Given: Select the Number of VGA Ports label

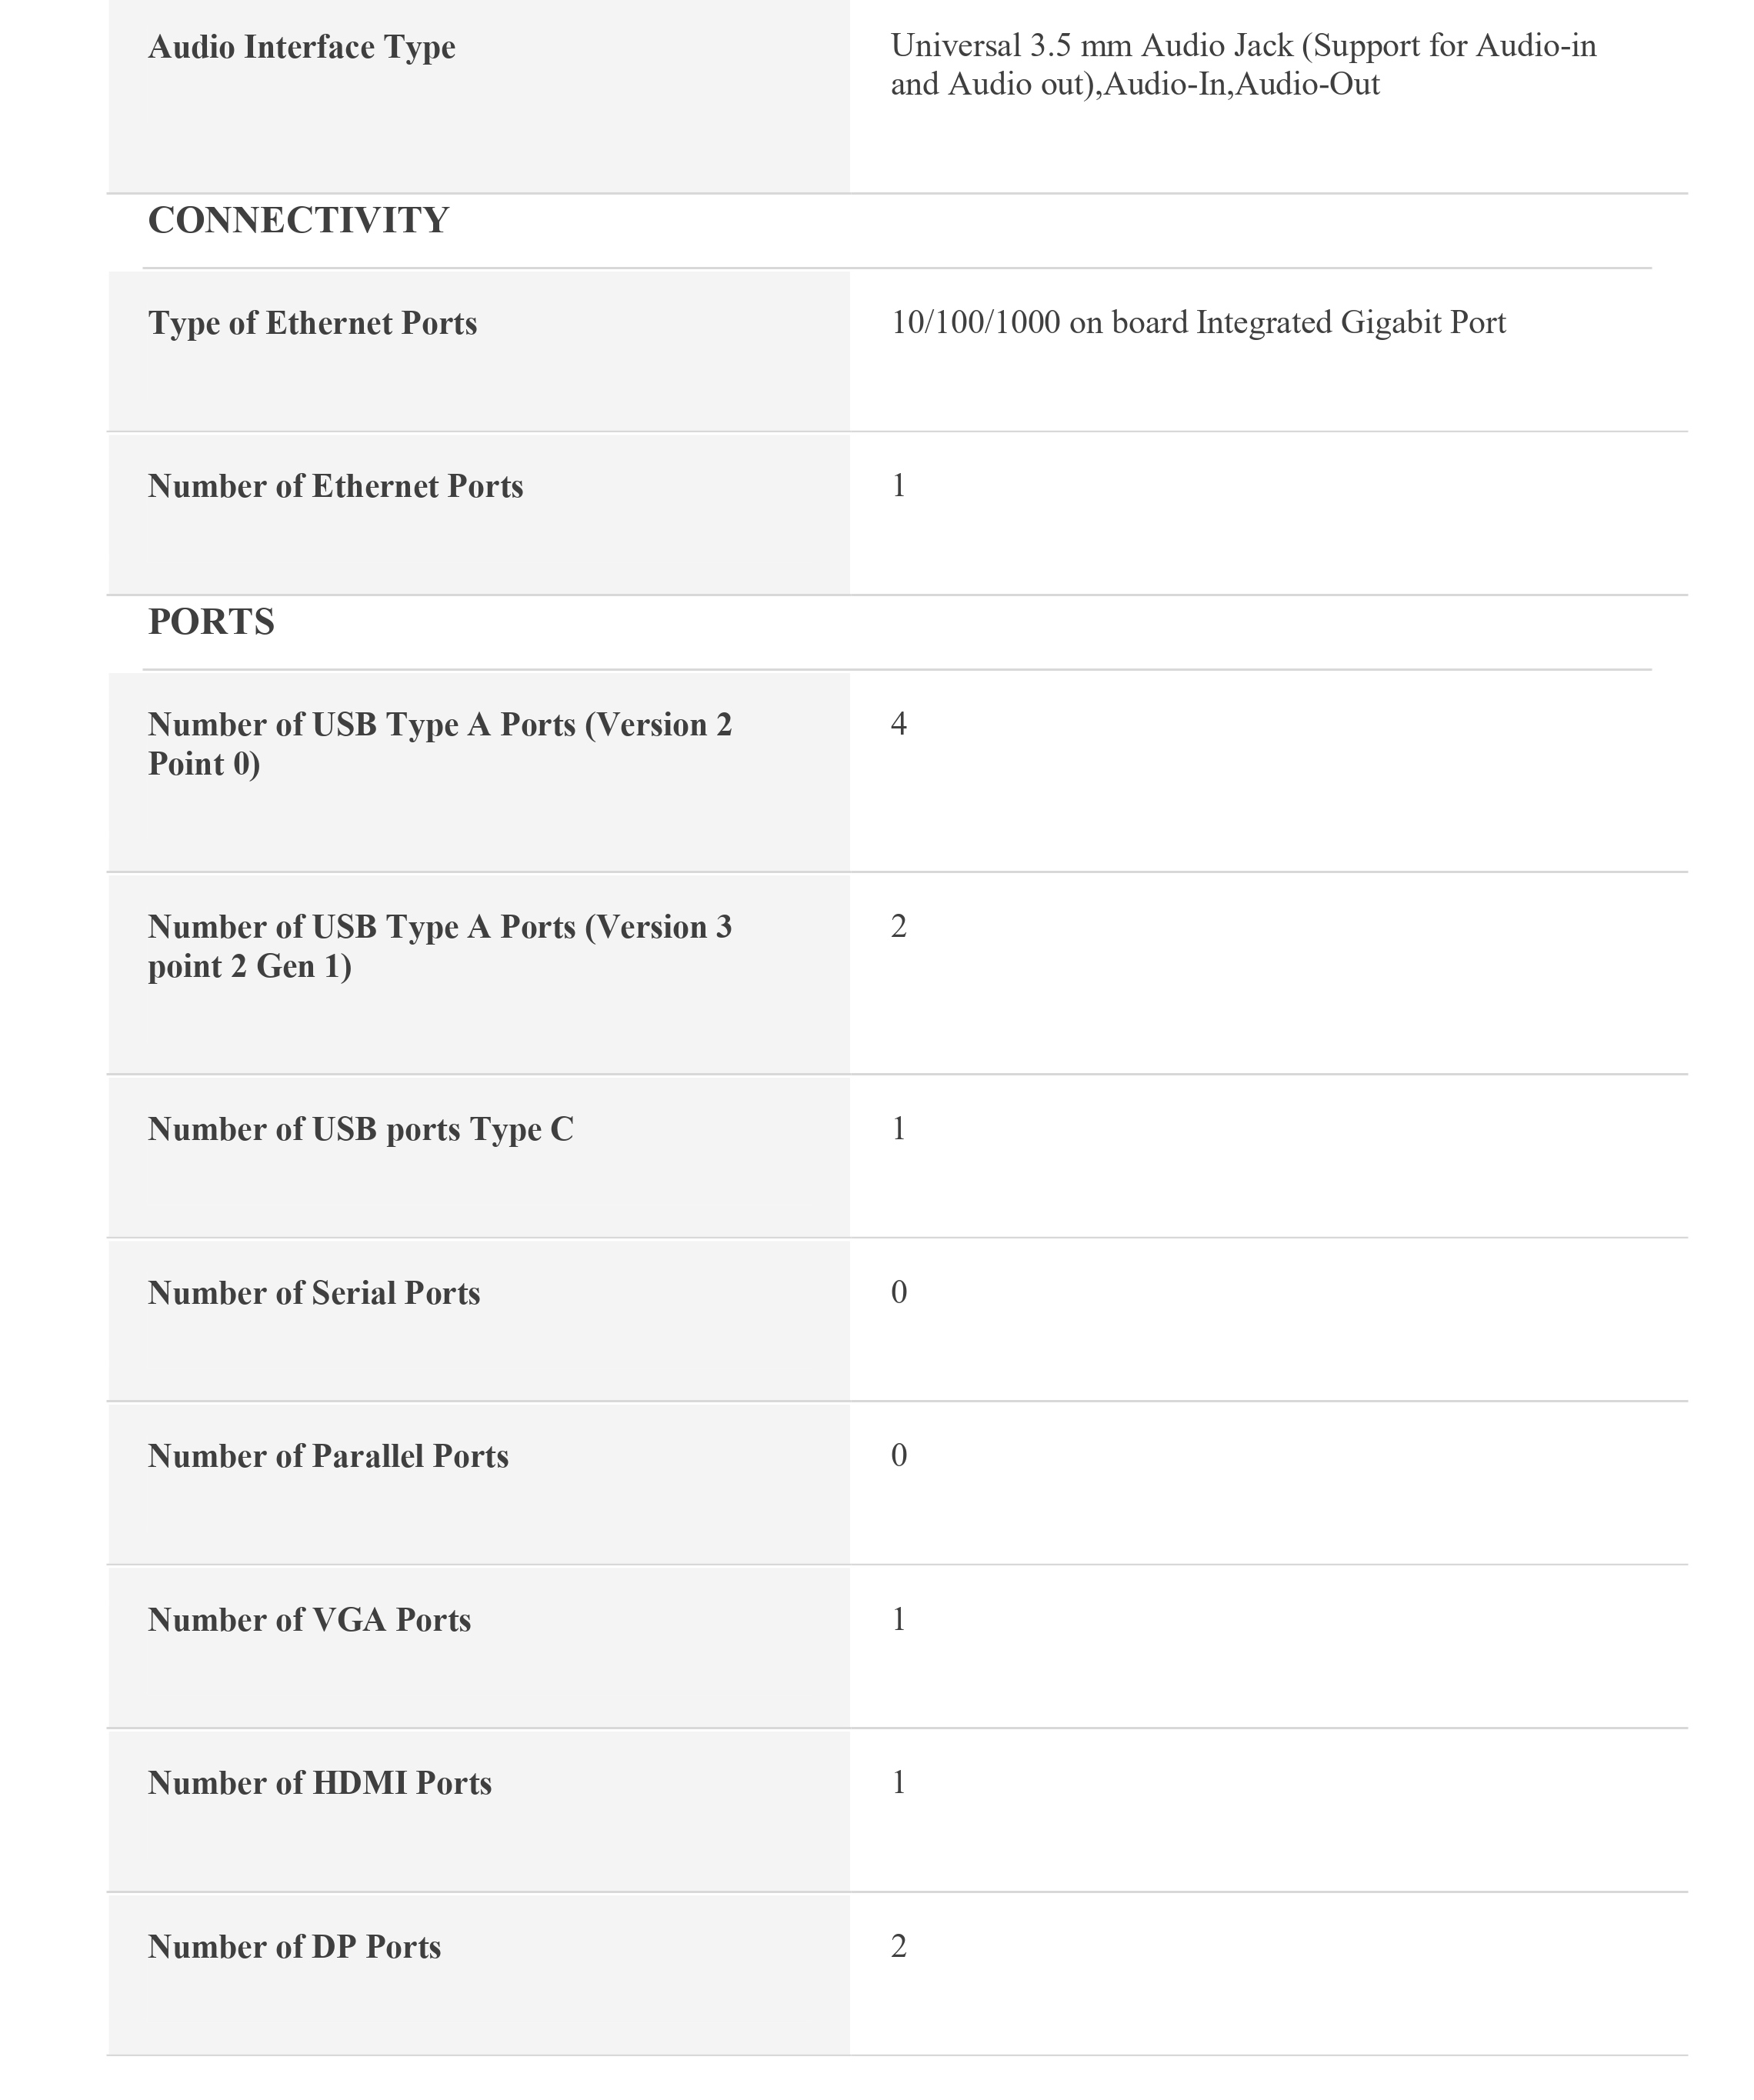Looking at the screenshot, I should click(309, 1620).
